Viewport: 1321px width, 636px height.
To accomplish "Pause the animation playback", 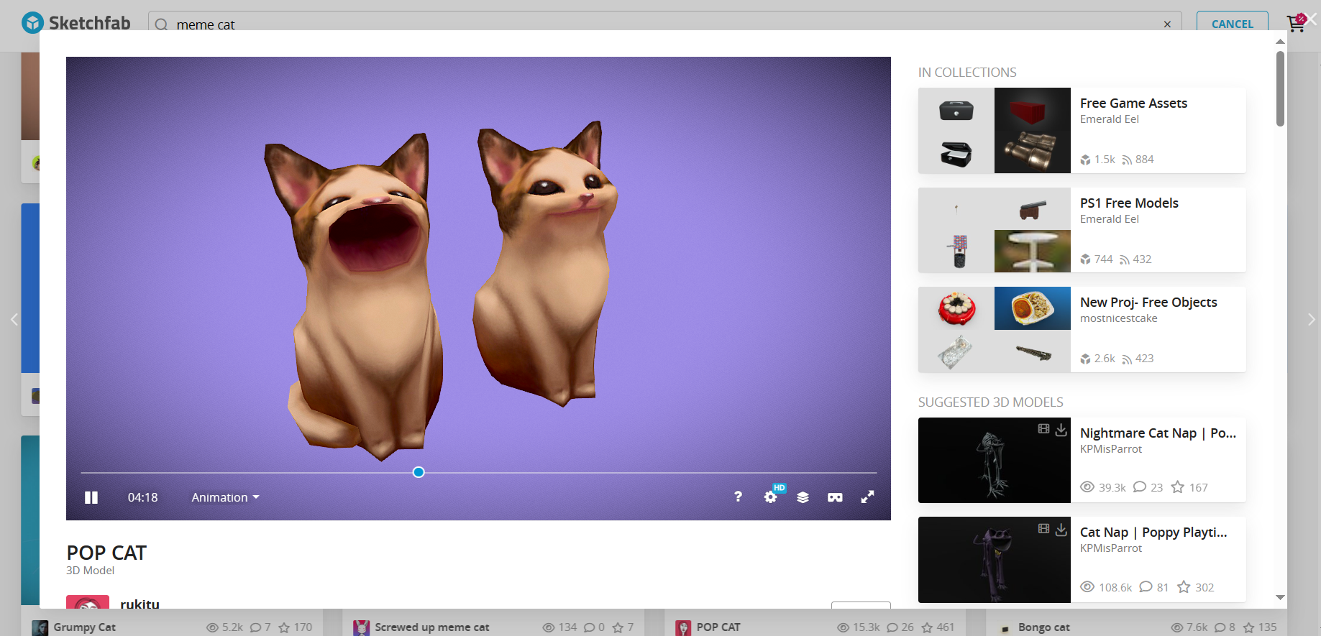I will 91,497.
